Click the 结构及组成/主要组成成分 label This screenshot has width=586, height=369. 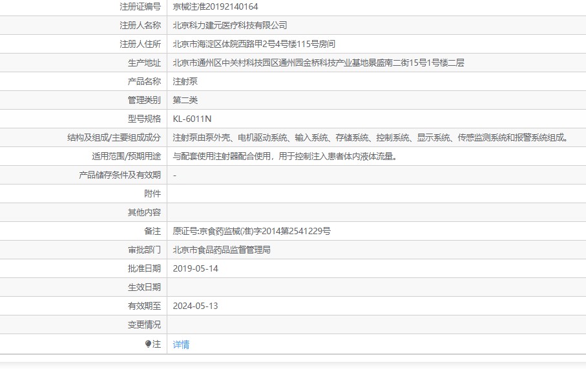pos(114,137)
